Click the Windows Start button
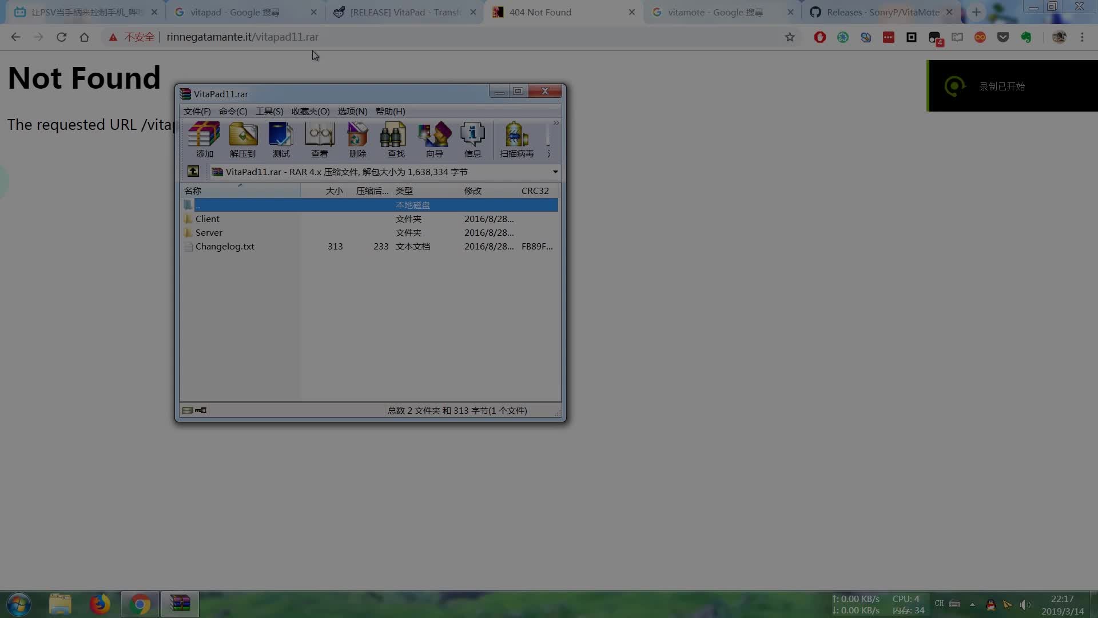Screen dimensions: 1098x618 coord(18,604)
